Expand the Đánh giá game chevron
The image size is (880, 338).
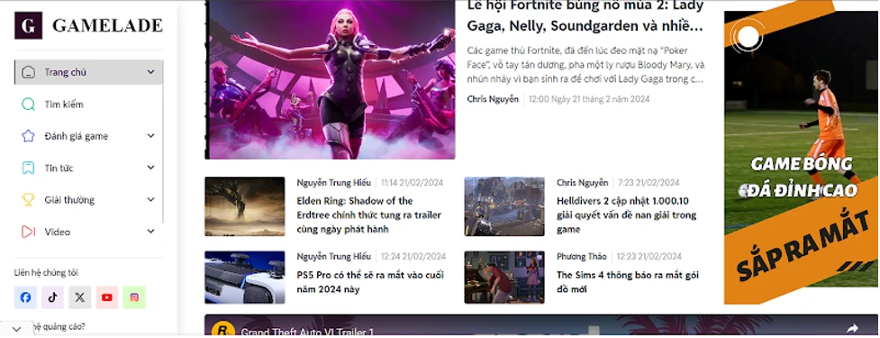click(150, 136)
